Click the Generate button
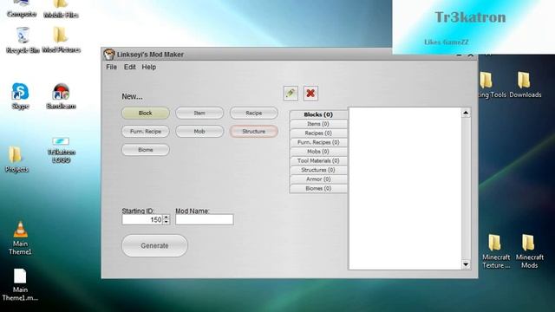Image resolution: width=555 pixels, height=312 pixels. pyautogui.click(x=154, y=245)
